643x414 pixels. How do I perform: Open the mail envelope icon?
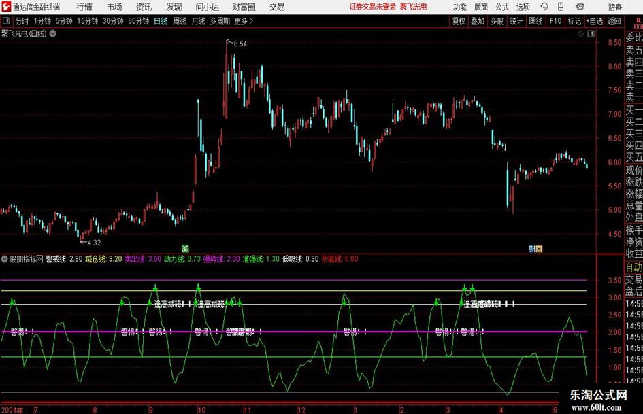pyautogui.click(x=580, y=7)
